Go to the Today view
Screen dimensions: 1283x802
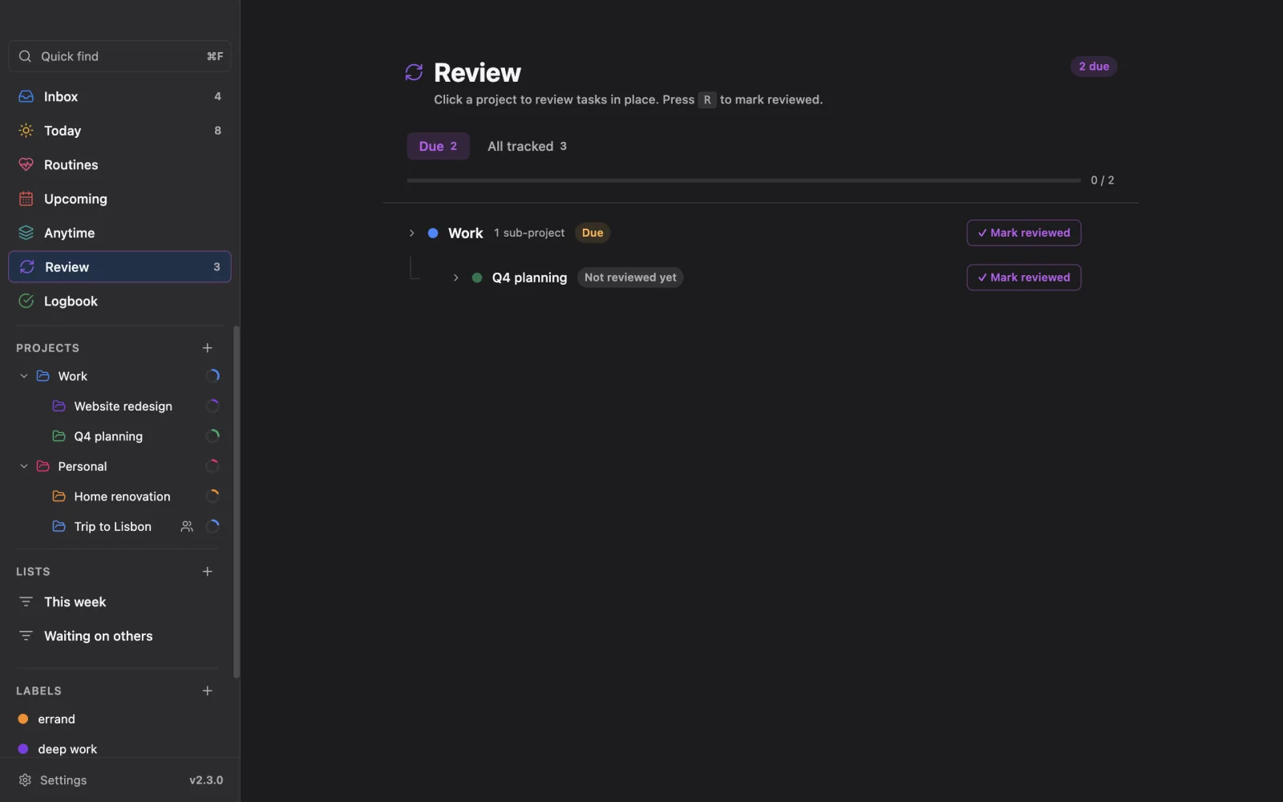119,130
